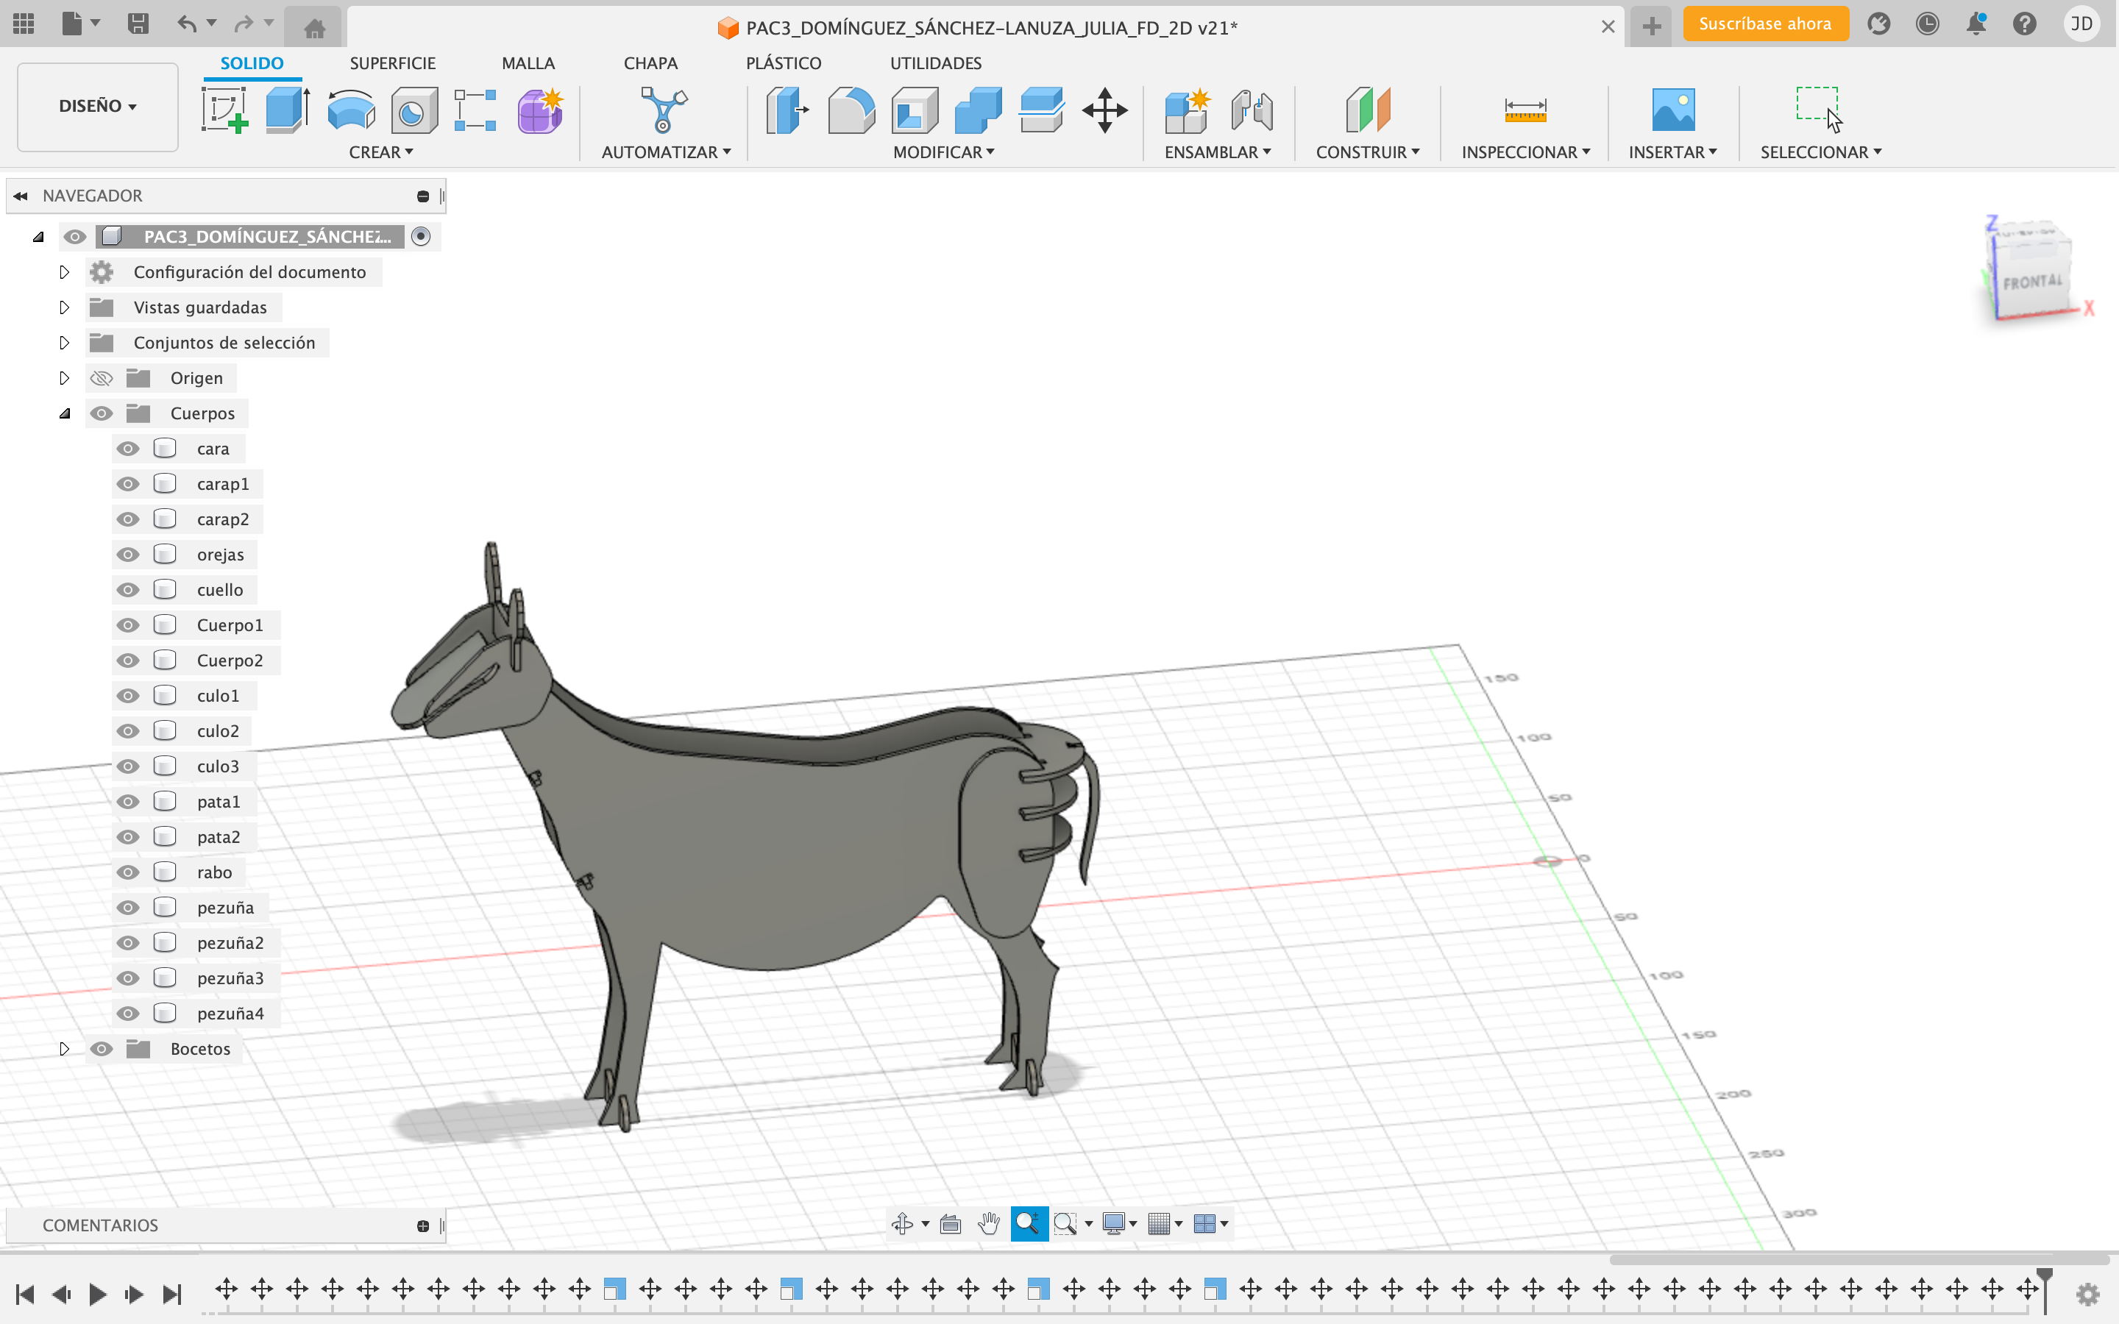Open the CREAR dropdown menu

(381, 152)
